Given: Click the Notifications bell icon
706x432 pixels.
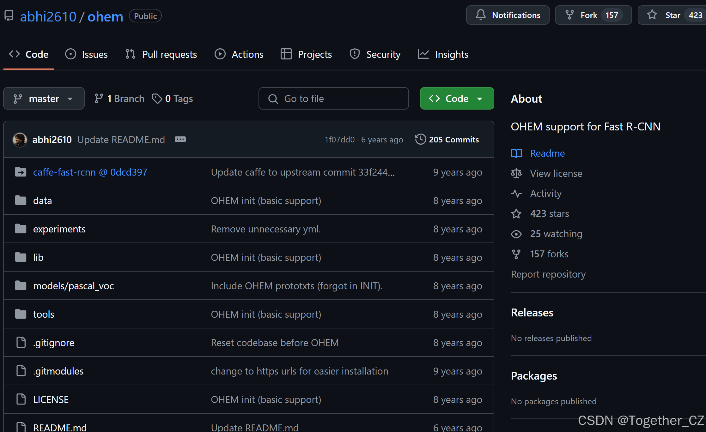Looking at the screenshot, I should [481, 15].
